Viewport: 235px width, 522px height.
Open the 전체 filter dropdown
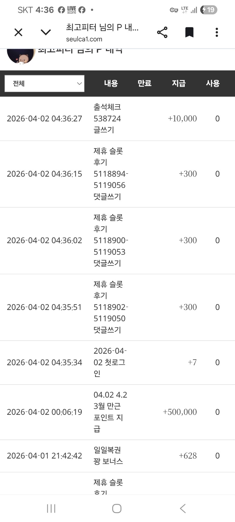click(45, 84)
